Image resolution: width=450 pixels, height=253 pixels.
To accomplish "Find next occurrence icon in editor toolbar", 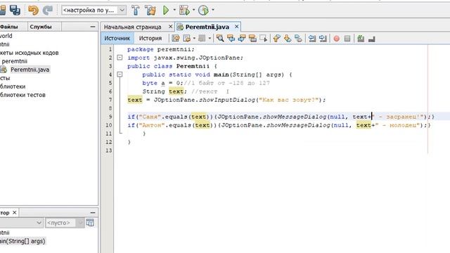I will [242, 38].
